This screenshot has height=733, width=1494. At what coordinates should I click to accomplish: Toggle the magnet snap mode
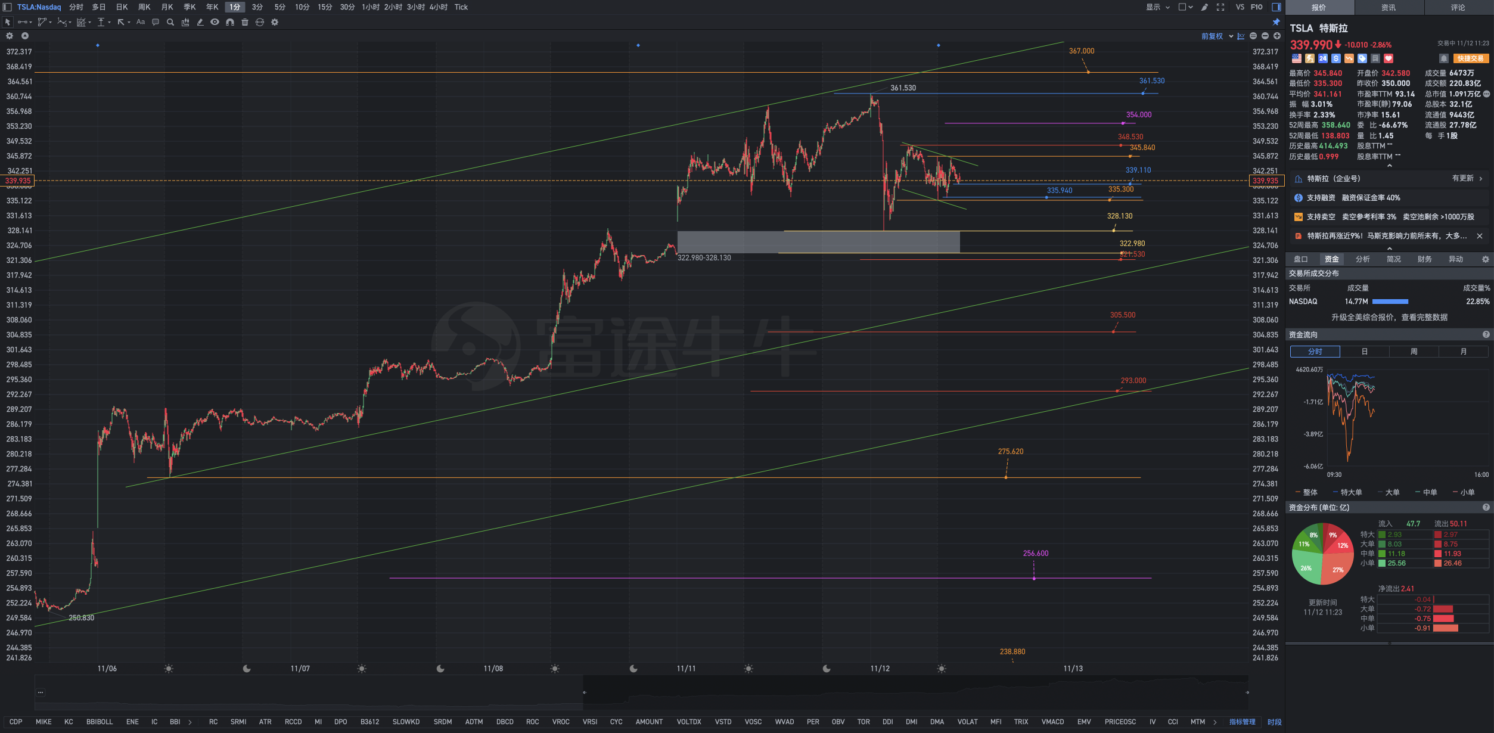pos(230,22)
